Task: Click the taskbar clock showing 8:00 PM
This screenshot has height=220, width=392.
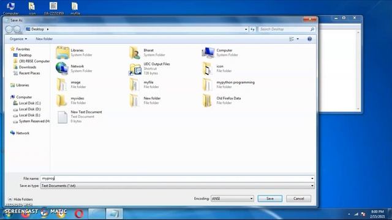Action: tap(377, 214)
